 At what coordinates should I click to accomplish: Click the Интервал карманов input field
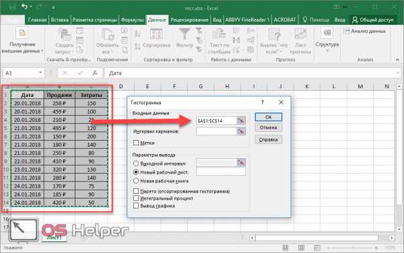216,131
